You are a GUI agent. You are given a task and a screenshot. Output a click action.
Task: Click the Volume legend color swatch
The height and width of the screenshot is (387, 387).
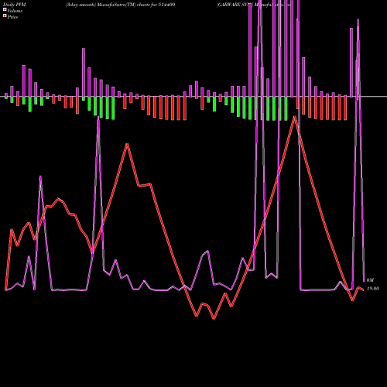coord(5,10)
